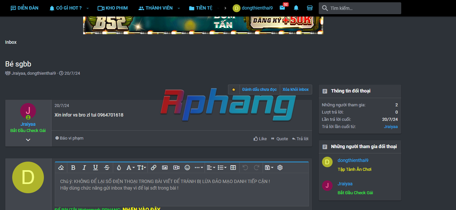456x210 pixels.
Task: Click the B52 advertisement banner
Action: pyautogui.click(x=203, y=25)
